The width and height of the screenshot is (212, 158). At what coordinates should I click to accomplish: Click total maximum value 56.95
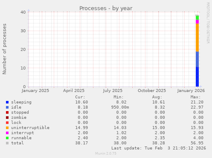pos(197,143)
